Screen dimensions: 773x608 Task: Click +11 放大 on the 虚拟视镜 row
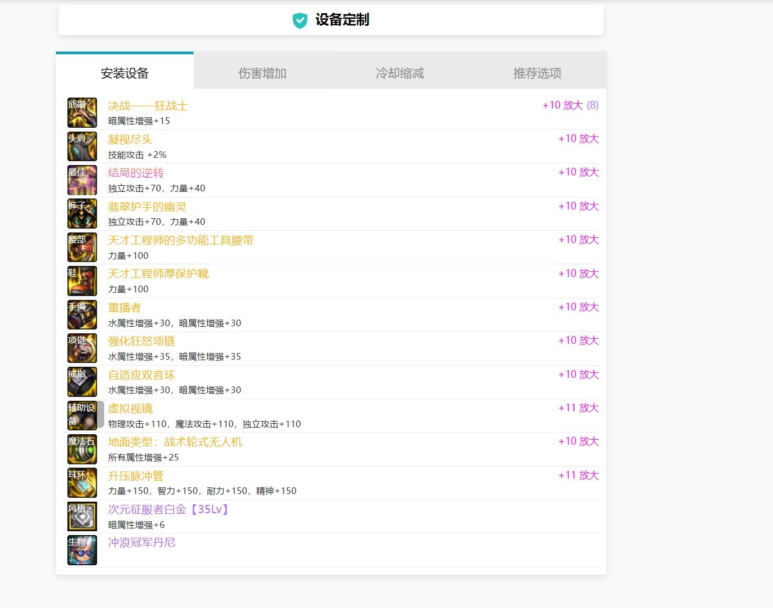pos(578,408)
